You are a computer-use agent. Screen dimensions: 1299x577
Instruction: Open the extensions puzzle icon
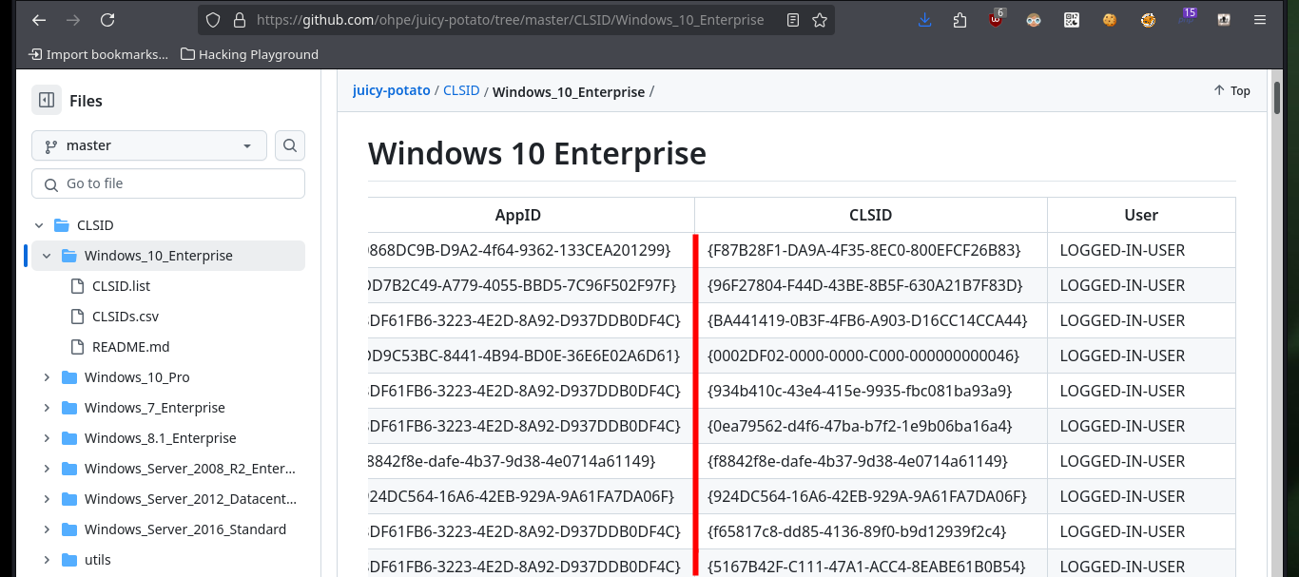pyautogui.click(x=960, y=20)
